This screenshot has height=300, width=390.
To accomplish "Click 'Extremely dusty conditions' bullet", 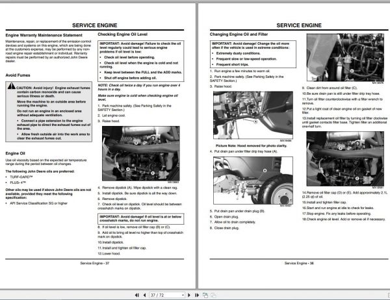I will pyautogui.click(x=238, y=53).
